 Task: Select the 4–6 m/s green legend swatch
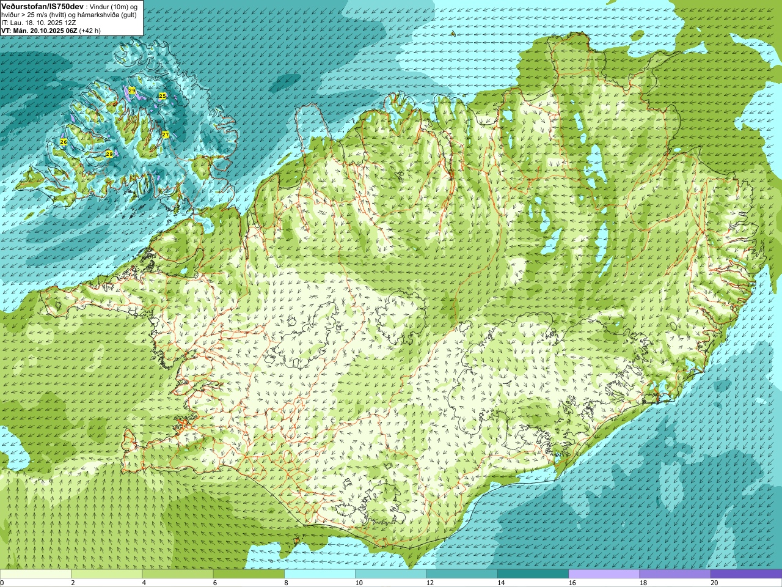(x=178, y=574)
